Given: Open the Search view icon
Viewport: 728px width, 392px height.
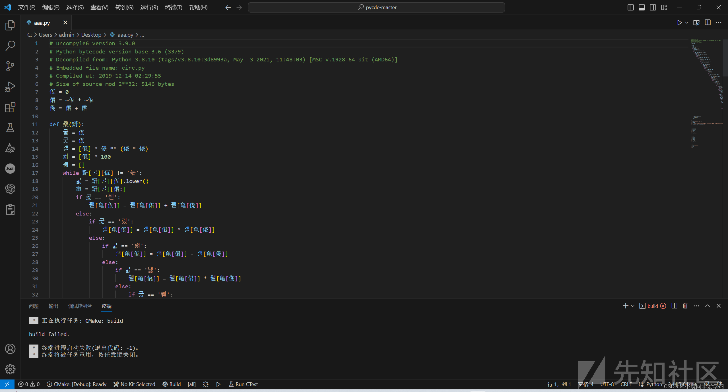Looking at the screenshot, I should tap(10, 45).
